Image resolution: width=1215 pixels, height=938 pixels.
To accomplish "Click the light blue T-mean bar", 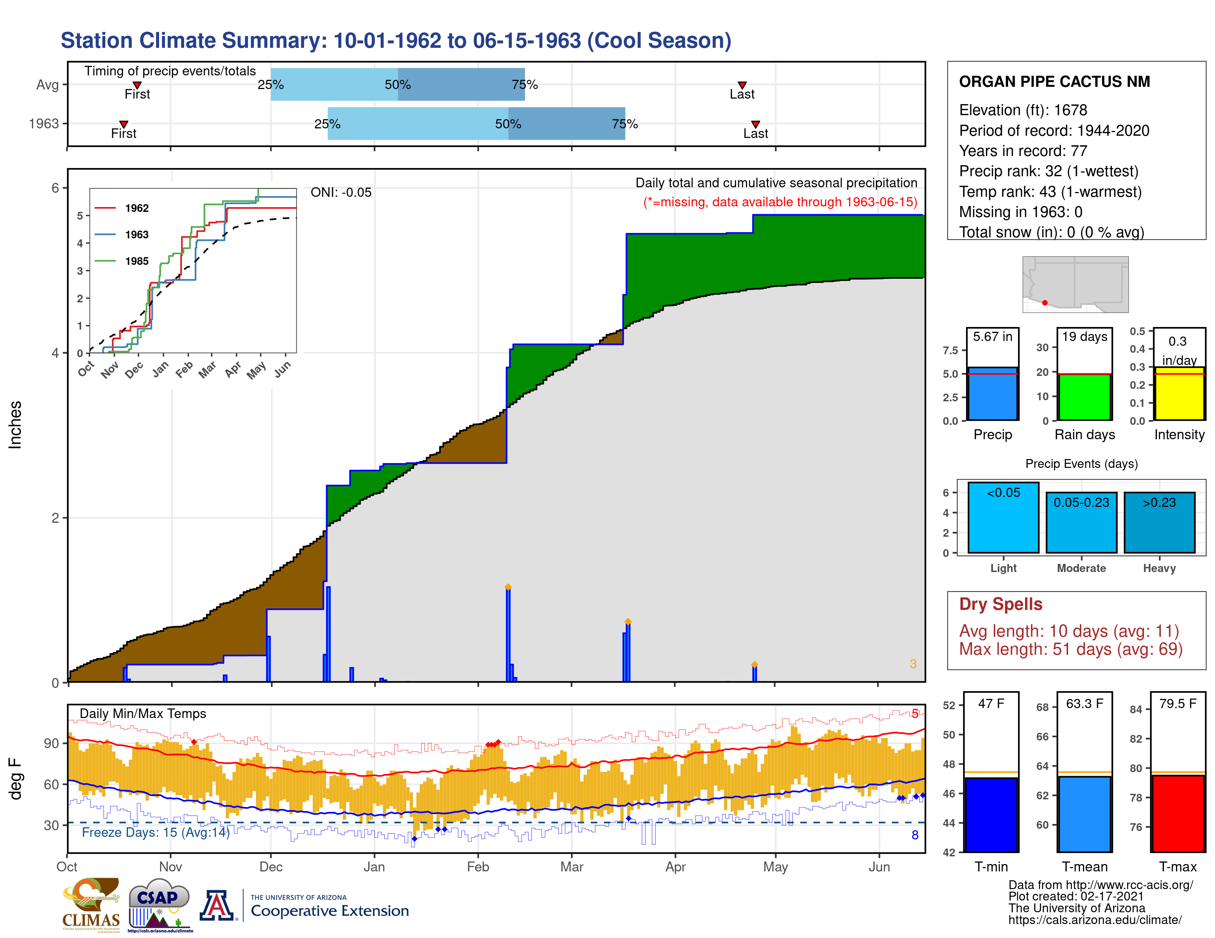I will pyautogui.click(x=1084, y=814).
